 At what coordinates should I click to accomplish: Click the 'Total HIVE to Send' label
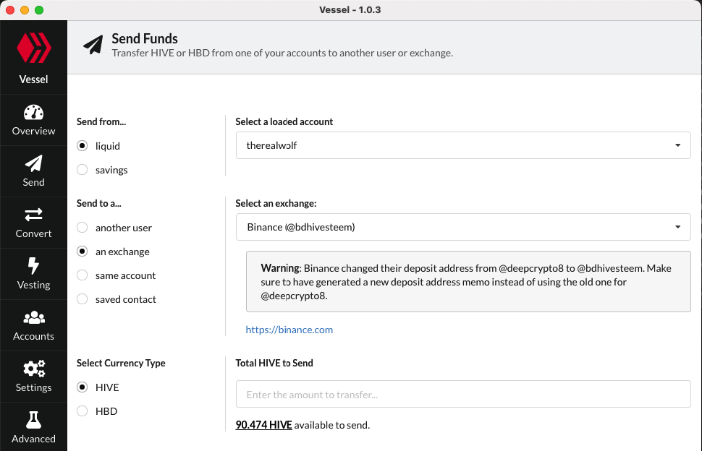[274, 363]
